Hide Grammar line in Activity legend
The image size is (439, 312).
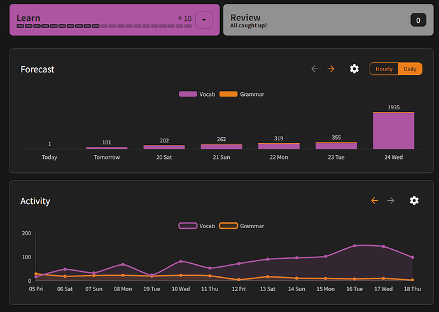pyautogui.click(x=242, y=226)
